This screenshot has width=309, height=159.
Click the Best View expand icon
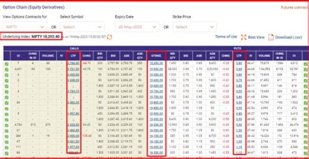click(244, 37)
